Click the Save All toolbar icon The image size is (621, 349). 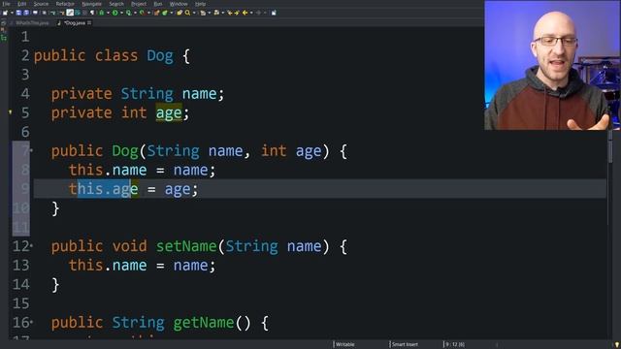(26, 13)
